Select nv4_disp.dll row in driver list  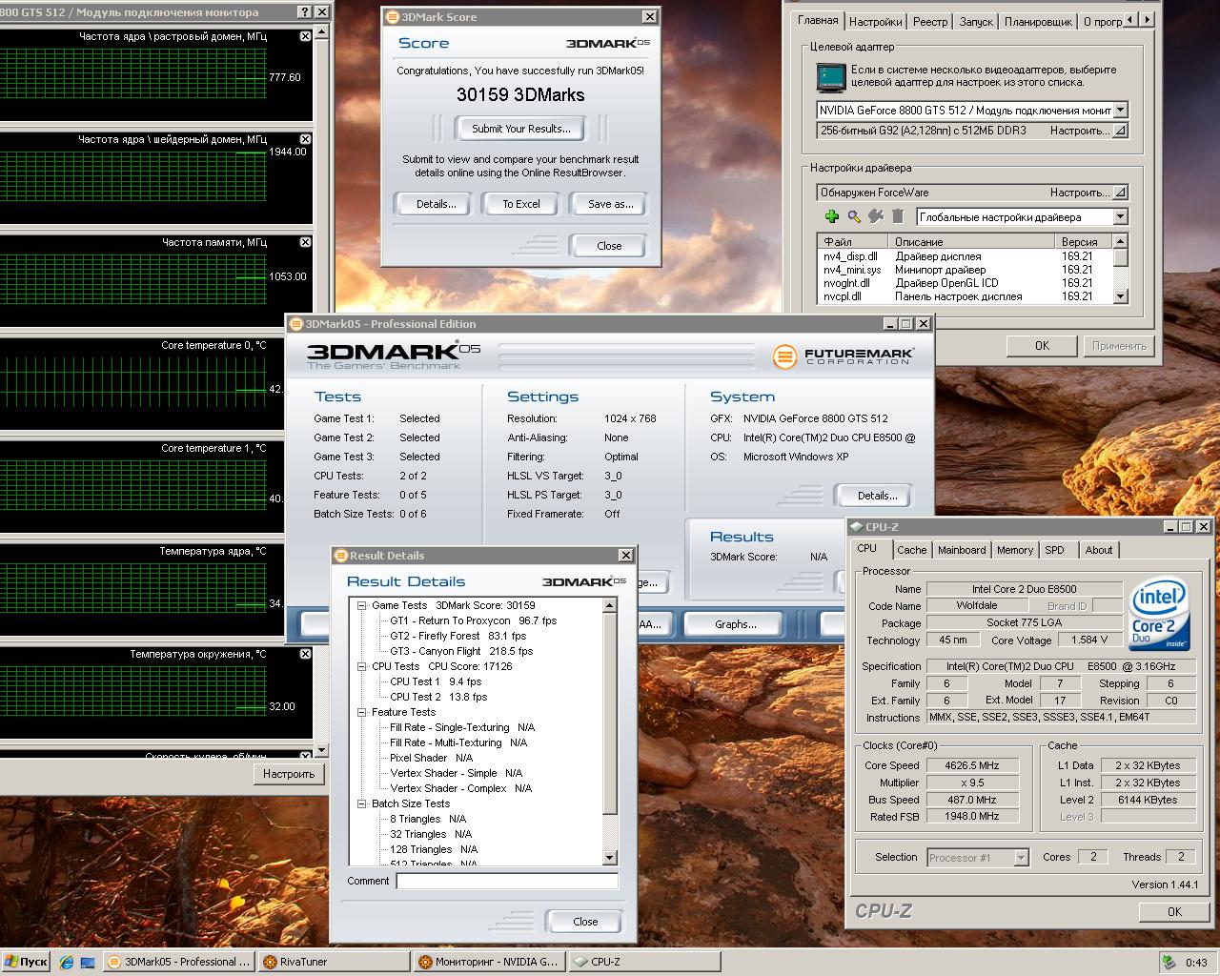click(965, 256)
